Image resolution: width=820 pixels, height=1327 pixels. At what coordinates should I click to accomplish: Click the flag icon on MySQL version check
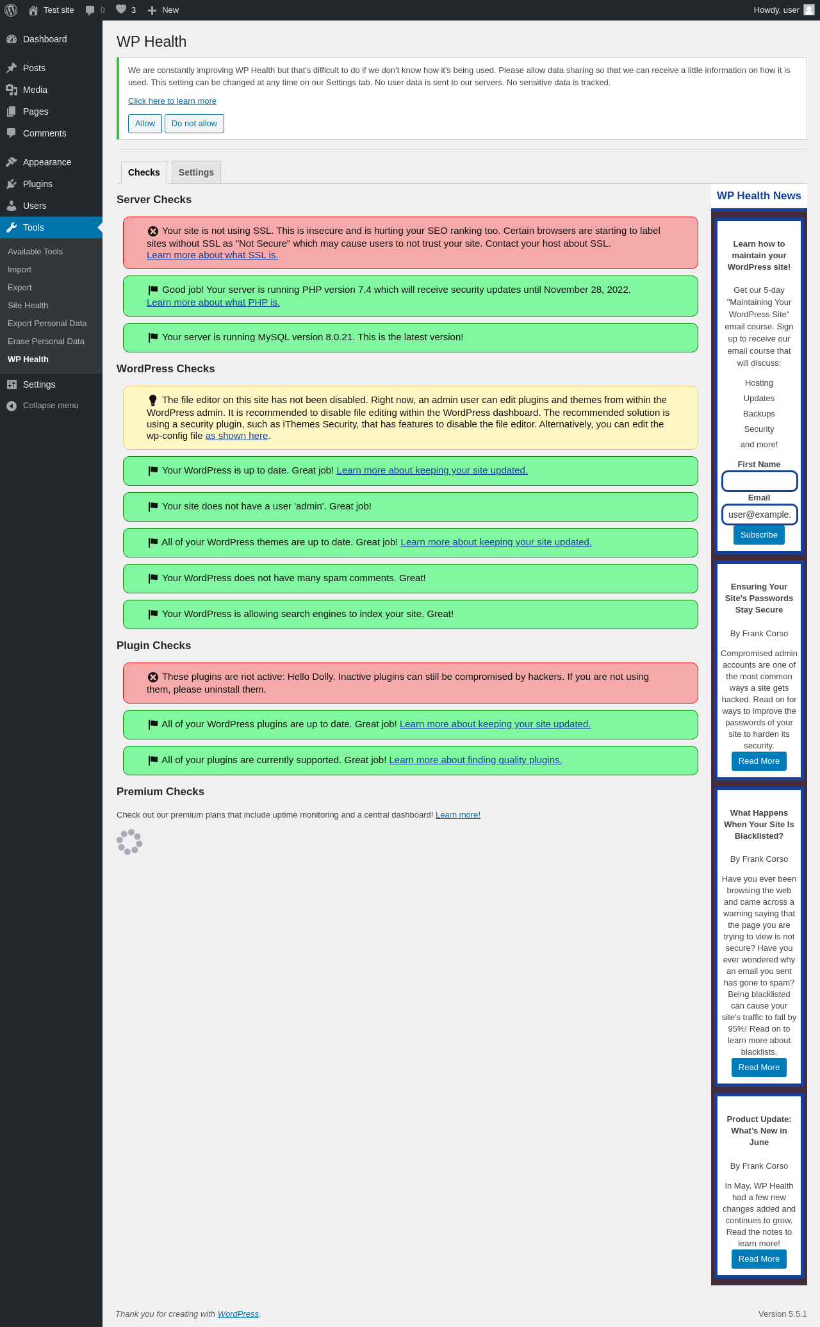tap(152, 338)
